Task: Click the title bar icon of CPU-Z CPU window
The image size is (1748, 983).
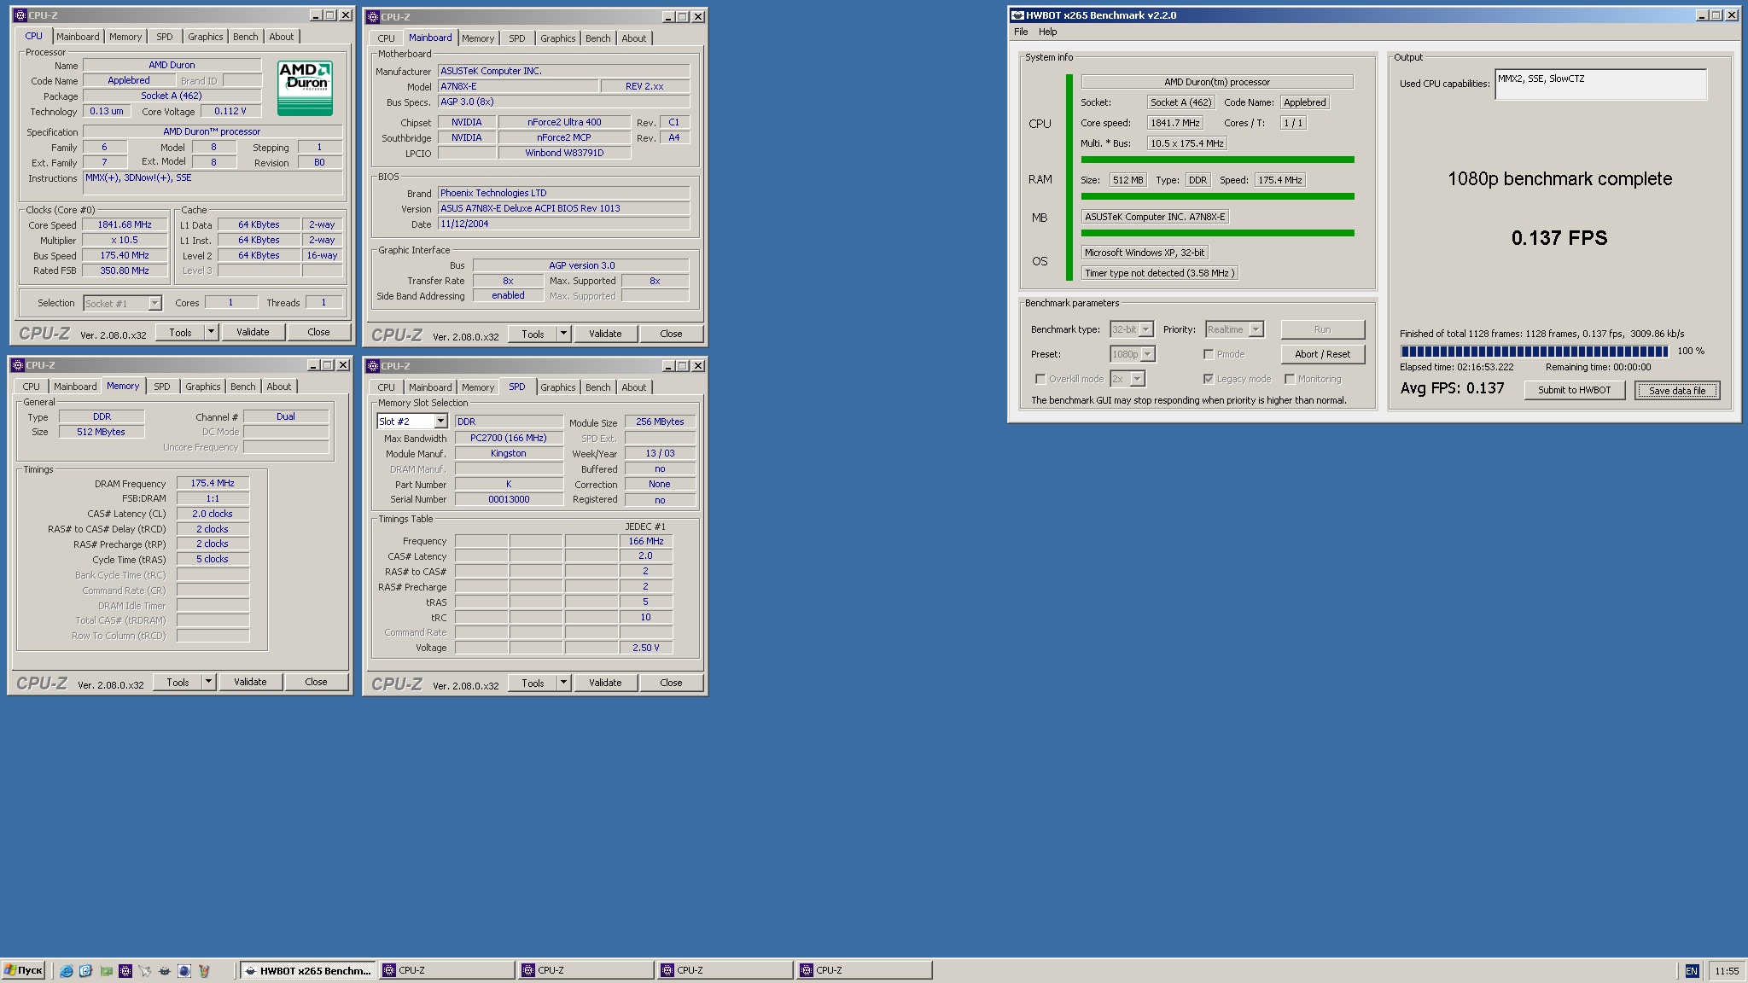Action: click(x=20, y=15)
